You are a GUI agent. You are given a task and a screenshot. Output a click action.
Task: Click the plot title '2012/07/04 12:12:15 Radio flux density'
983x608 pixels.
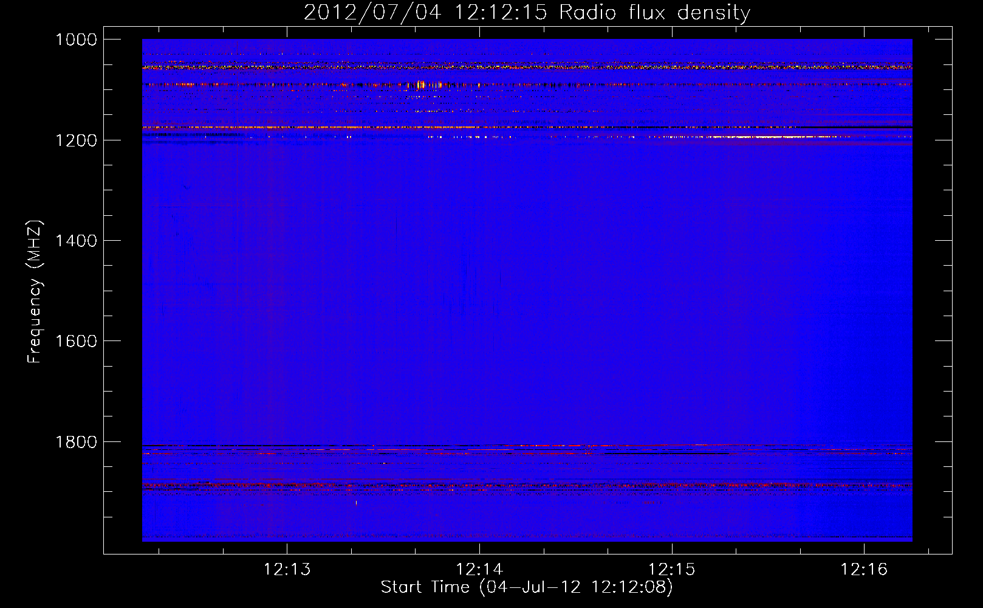(x=527, y=12)
